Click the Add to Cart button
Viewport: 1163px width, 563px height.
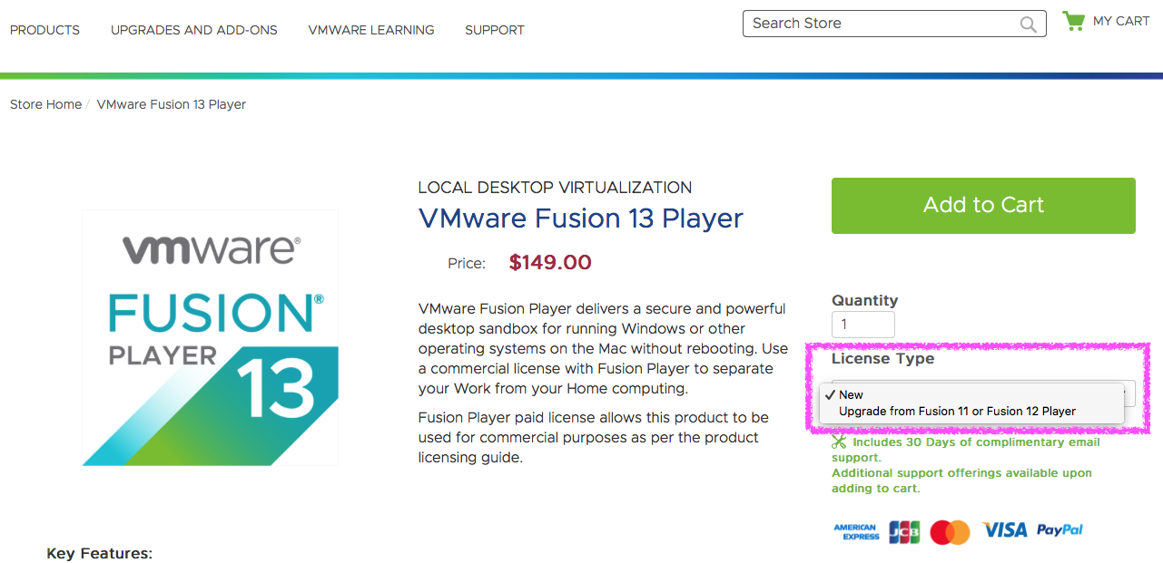click(x=983, y=205)
